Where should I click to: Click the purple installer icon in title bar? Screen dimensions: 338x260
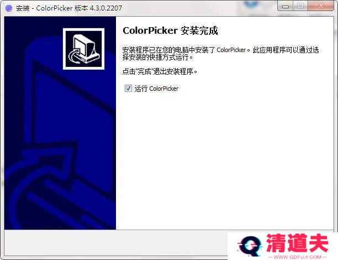point(8,8)
